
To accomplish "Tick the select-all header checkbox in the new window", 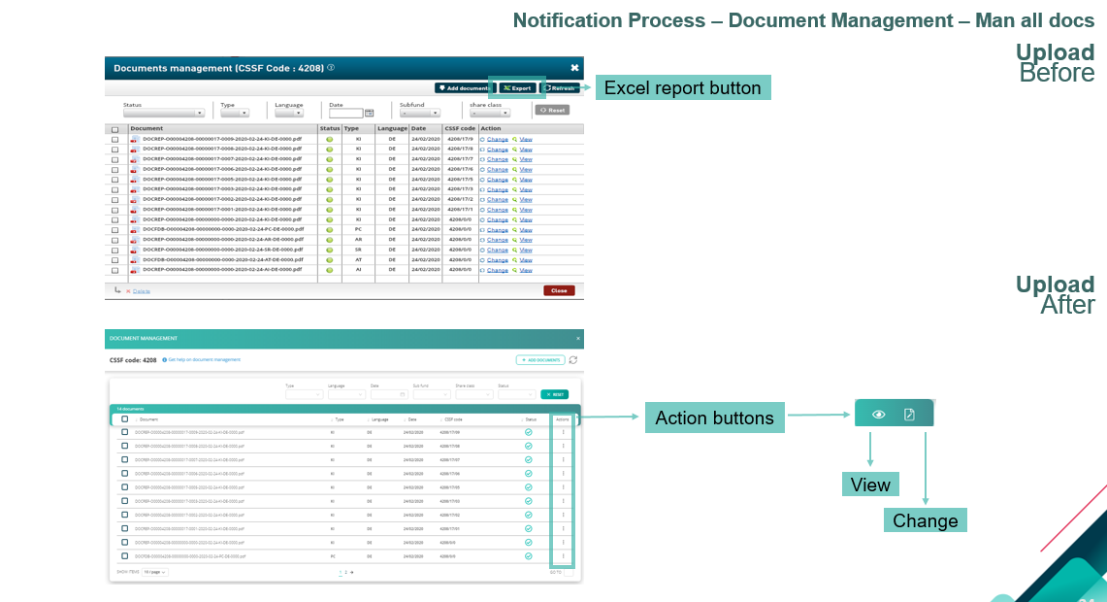I will point(125,419).
